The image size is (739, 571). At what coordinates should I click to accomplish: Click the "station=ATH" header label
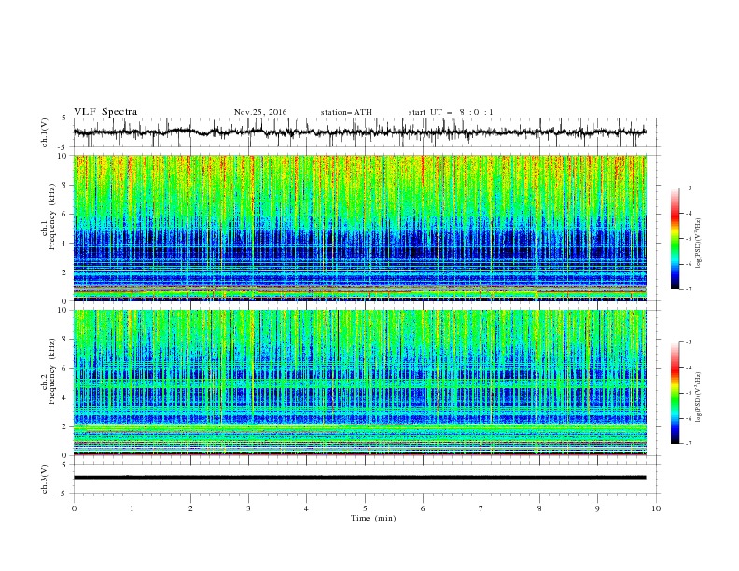click(346, 112)
